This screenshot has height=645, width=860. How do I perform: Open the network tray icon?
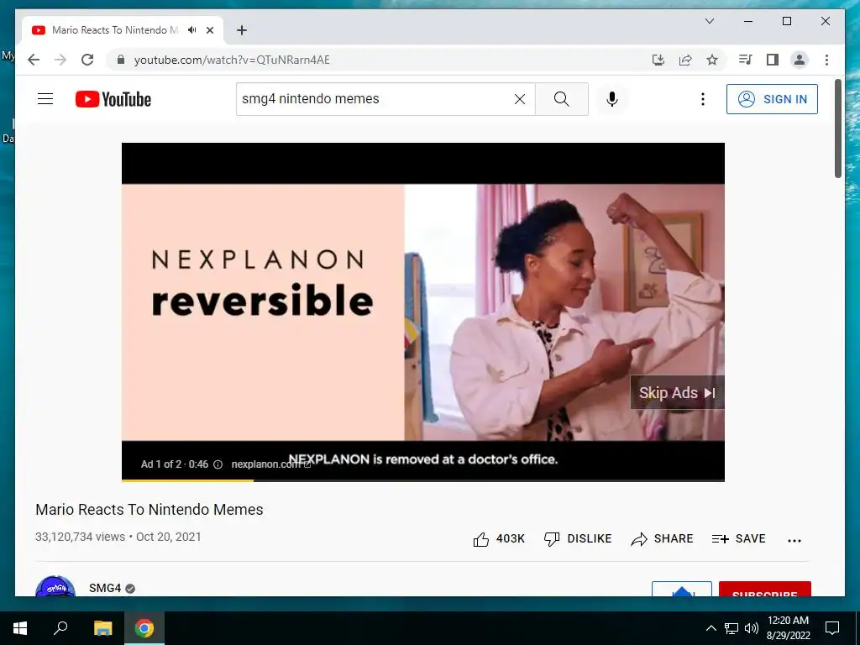pyautogui.click(x=732, y=628)
